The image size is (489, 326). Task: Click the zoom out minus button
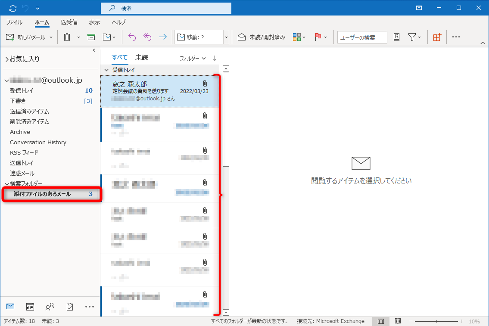tap(411, 321)
